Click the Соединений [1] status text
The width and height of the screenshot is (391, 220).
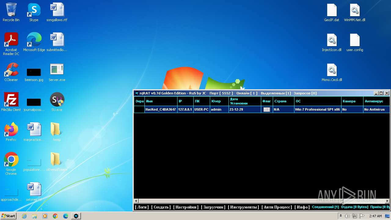325,207
